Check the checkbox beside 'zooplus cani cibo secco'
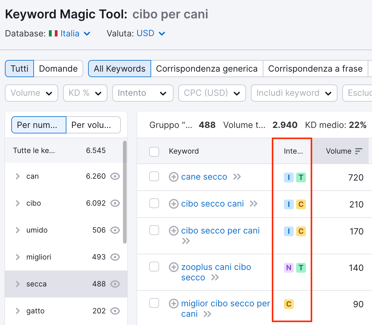The height and width of the screenshot is (325, 372). (x=154, y=267)
